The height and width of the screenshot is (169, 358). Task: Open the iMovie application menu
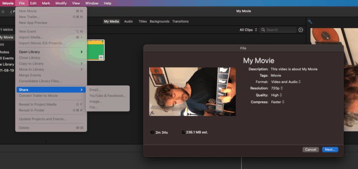coord(8,3)
